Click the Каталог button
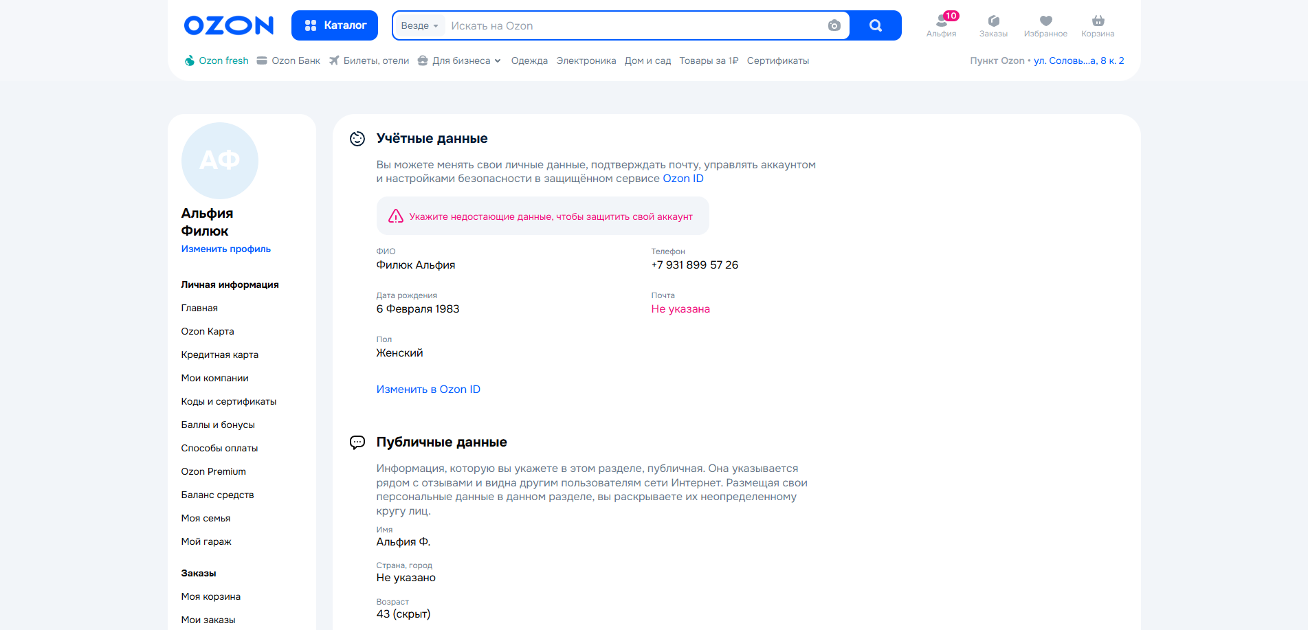The width and height of the screenshot is (1308, 630). (335, 25)
